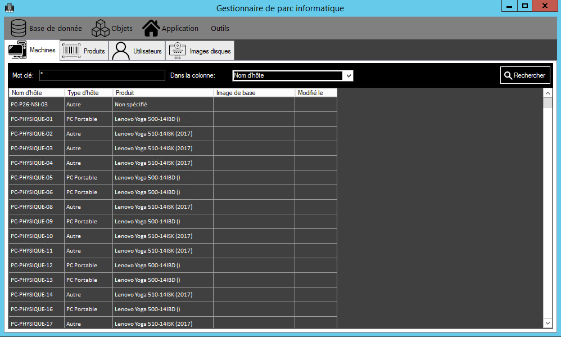Click Lenovo Yoga product cell of PC-PHYSIQUE-02
561x337 pixels.
pyautogui.click(x=163, y=133)
